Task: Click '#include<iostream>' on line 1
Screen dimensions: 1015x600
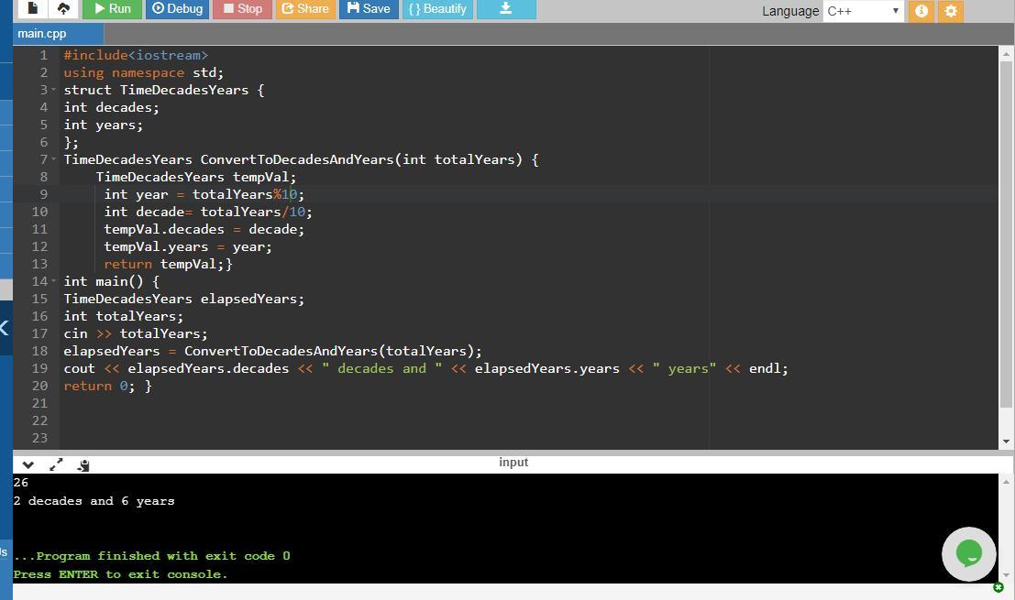Action: tap(136, 55)
